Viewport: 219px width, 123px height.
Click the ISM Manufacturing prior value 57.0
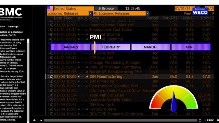tap(206, 77)
